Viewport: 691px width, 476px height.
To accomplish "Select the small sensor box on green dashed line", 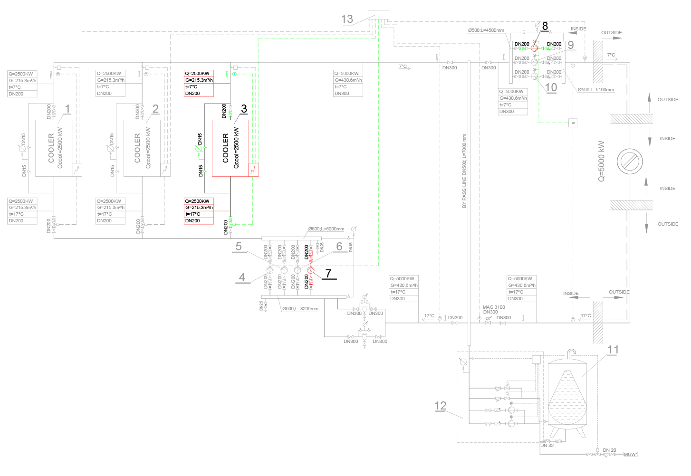I will coord(573,123).
